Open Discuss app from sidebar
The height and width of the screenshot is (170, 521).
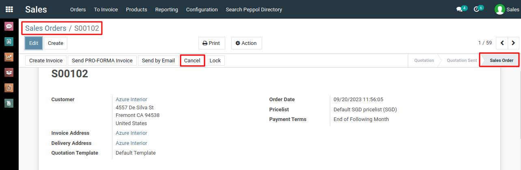tap(9, 27)
